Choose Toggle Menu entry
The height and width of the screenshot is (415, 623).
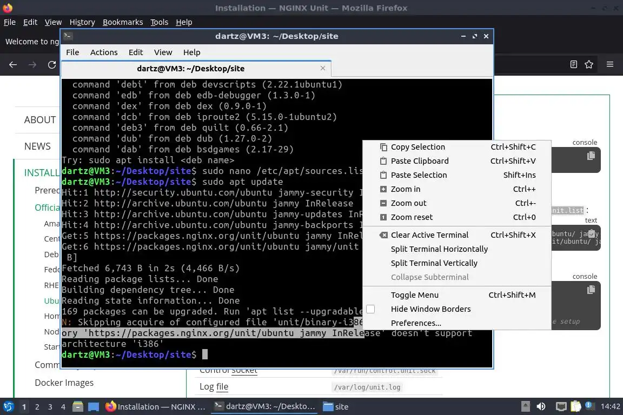[x=457, y=295]
